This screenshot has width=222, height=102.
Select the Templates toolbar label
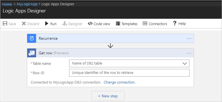pyautogui.click(x=129, y=24)
